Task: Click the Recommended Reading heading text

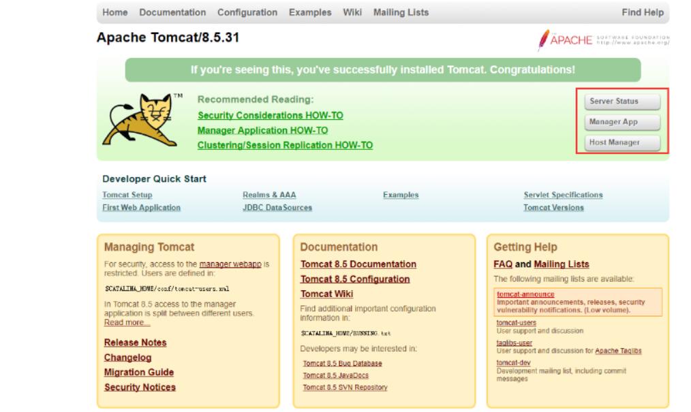Action: click(x=256, y=99)
